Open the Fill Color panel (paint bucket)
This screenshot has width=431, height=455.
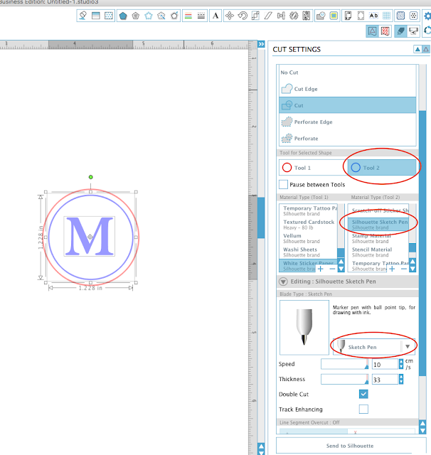(x=83, y=16)
